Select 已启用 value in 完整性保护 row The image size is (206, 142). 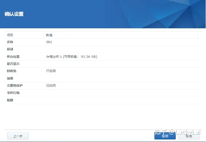coord(51,86)
